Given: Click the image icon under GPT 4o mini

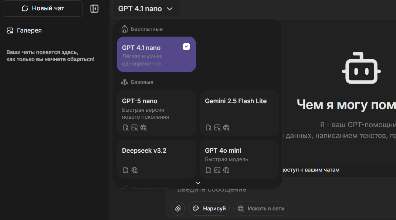Looking at the screenshot, I should 217,170.
